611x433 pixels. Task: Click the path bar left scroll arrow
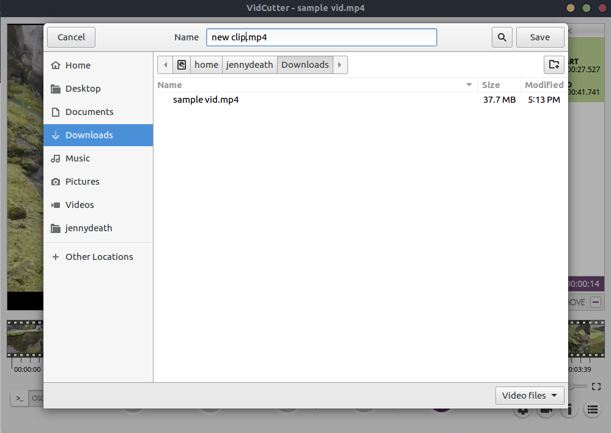point(165,65)
